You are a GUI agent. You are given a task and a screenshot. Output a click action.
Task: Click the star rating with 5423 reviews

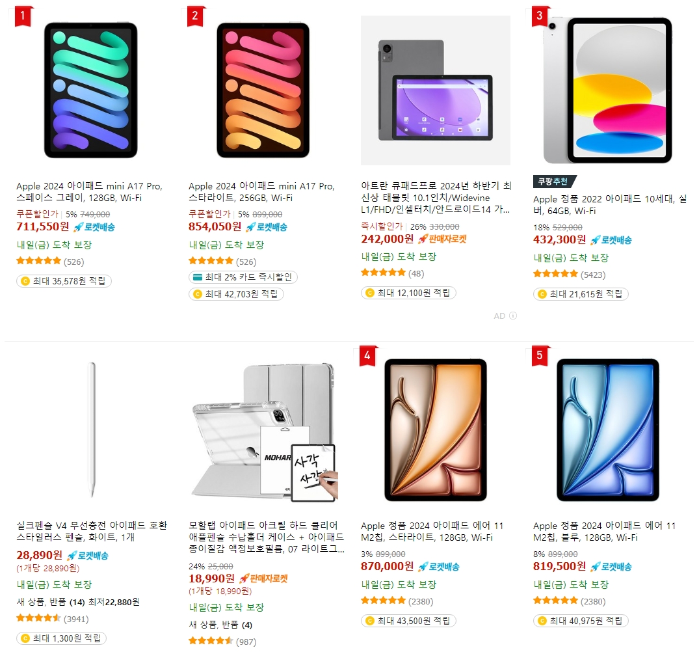[x=569, y=274]
